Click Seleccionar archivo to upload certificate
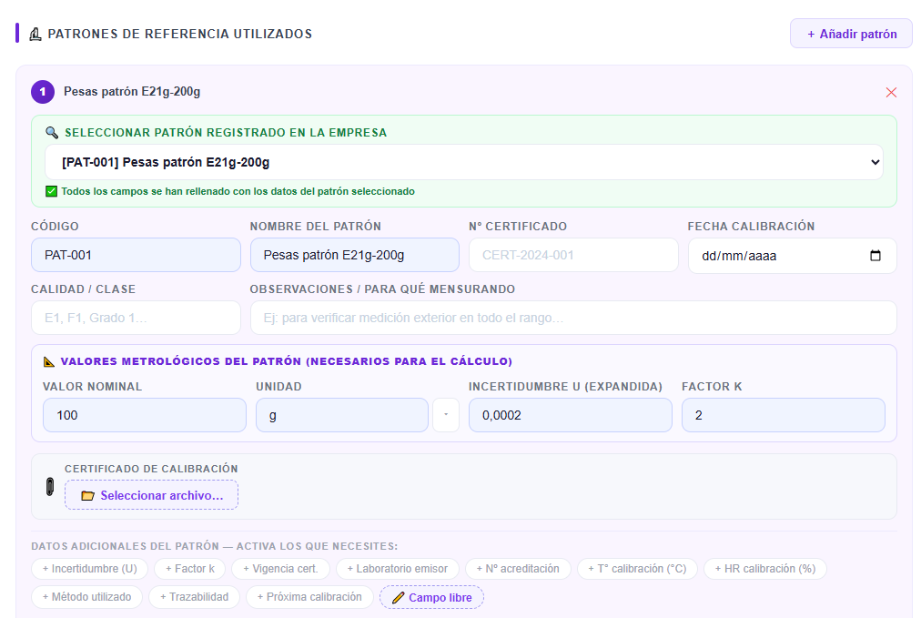Viewport: 921px width, 618px height. pyautogui.click(x=152, y=495)
